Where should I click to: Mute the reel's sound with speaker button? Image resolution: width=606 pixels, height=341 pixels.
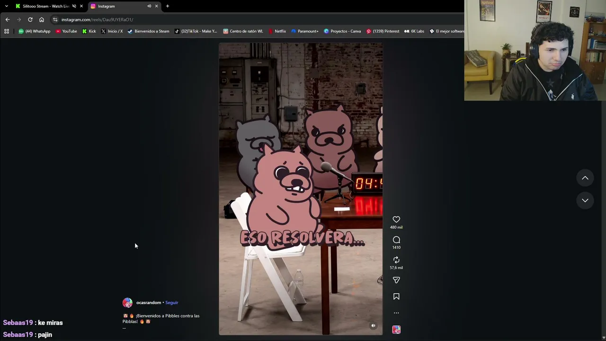(373, 326)
